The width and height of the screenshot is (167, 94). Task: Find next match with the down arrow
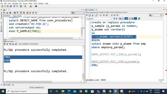114,19
